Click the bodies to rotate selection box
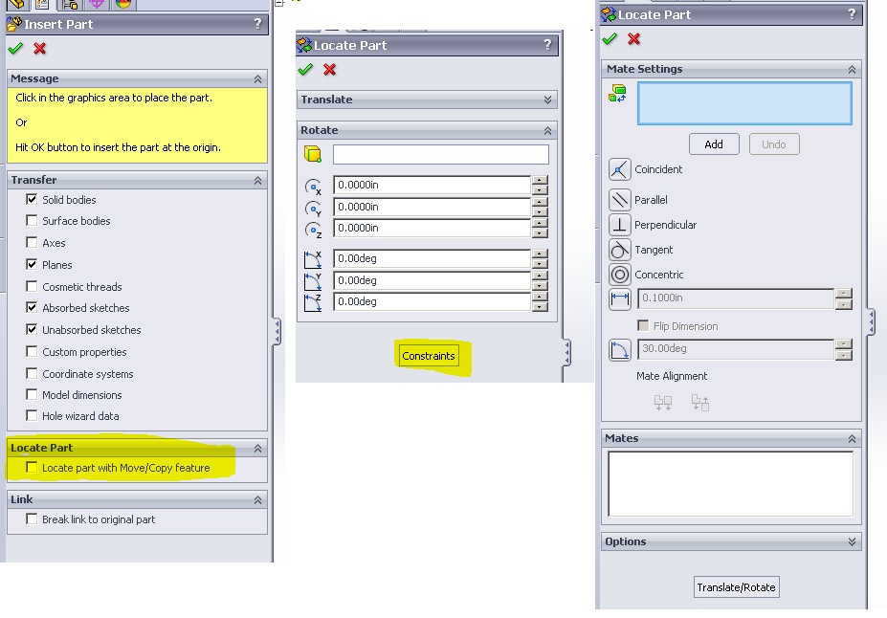 click(x=441, y=154)
